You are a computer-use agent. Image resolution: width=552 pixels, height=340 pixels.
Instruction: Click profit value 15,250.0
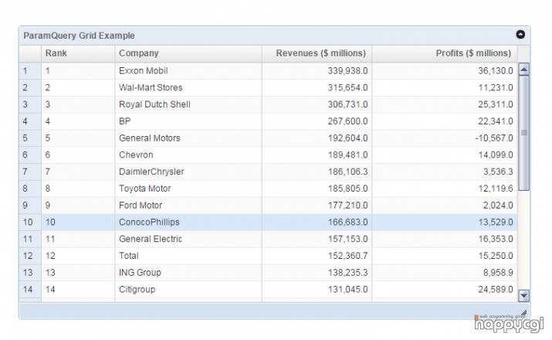point(496,256)
